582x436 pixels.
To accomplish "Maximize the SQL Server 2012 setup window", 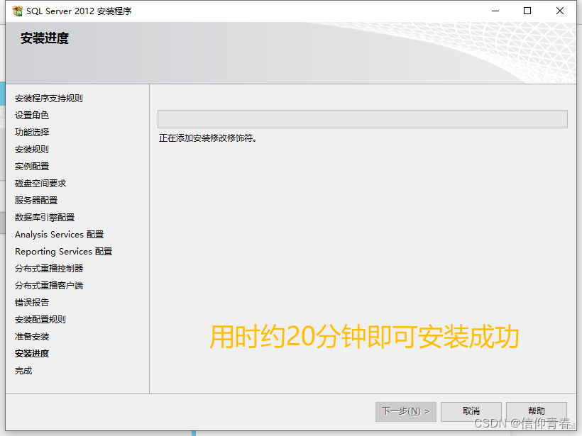I will coord(527,11).
